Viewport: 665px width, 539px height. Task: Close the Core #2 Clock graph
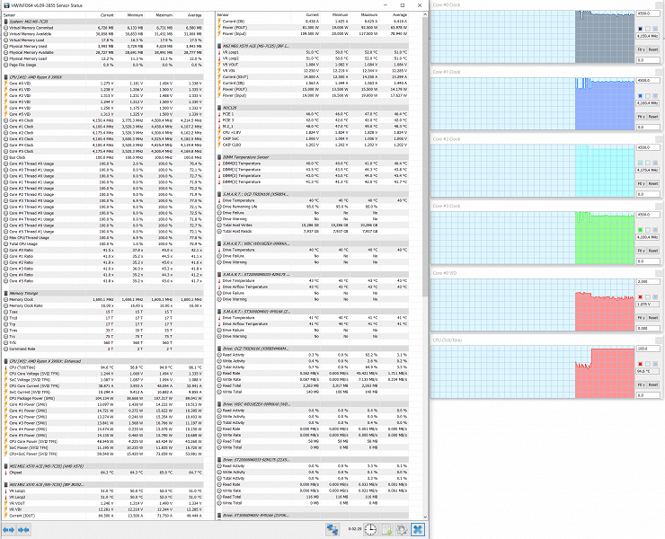pyautogui.click(x=659, y=139)
